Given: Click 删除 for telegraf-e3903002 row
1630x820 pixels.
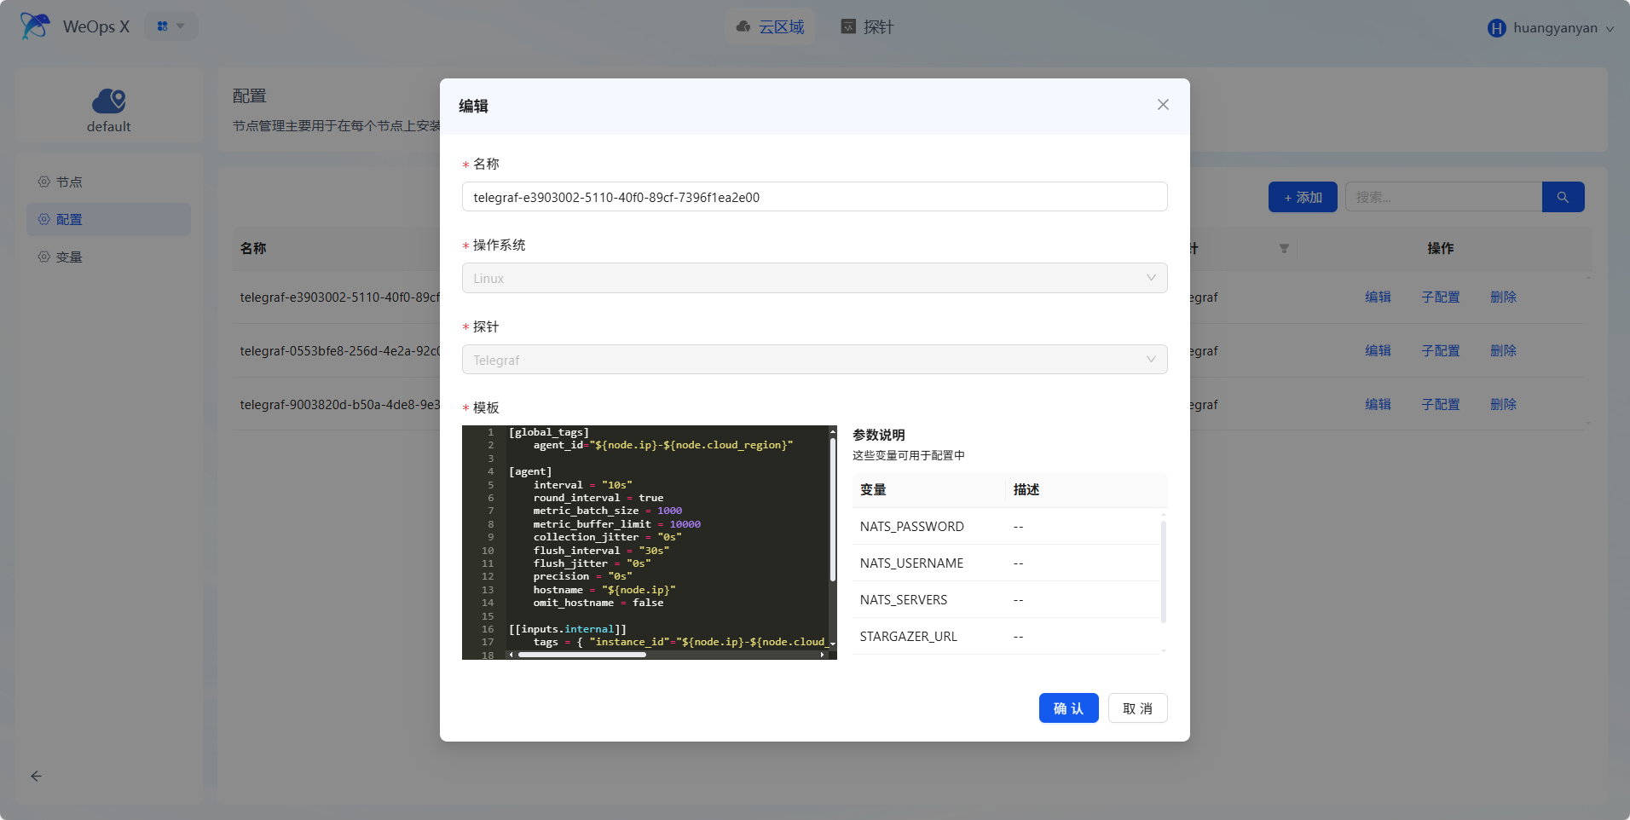Looking at the screenshot, I should 1503,297.
